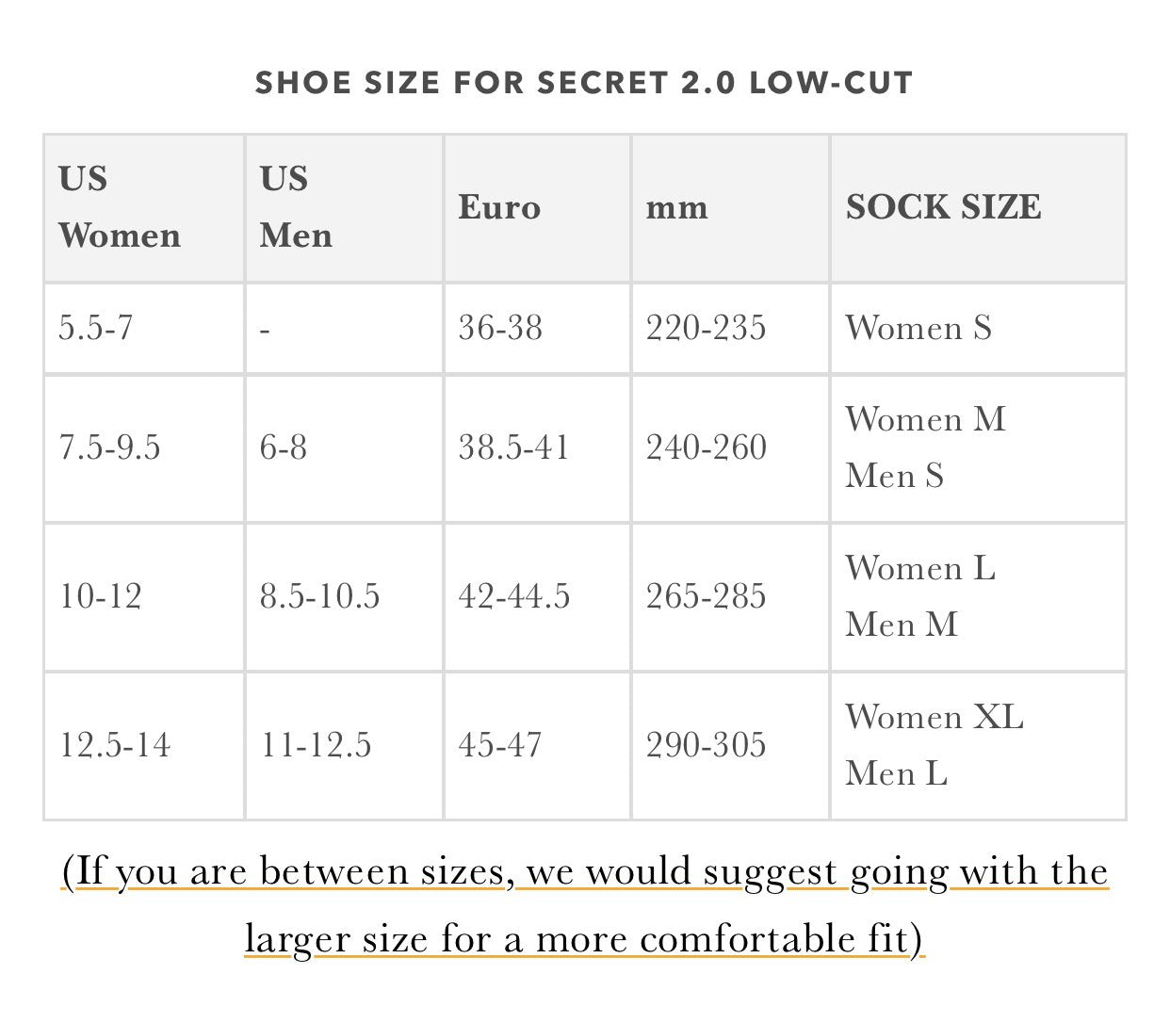The image size is (1170, 1023).
Task: Click the 240-260 mm cell
Action: (706, 447)
